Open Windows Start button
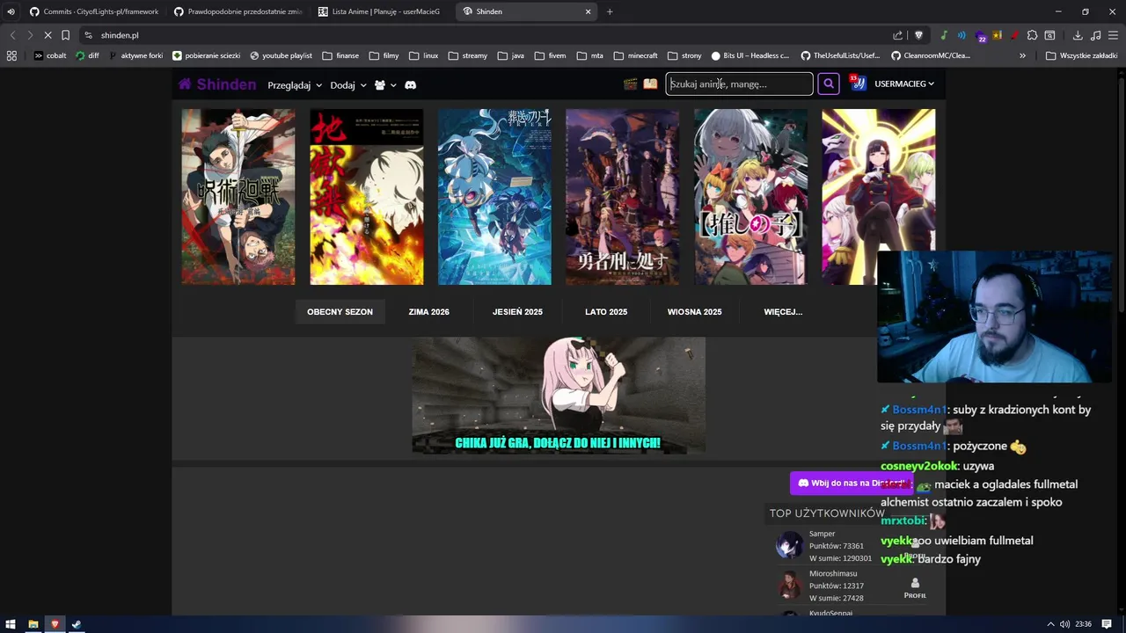 coord(11,624)
